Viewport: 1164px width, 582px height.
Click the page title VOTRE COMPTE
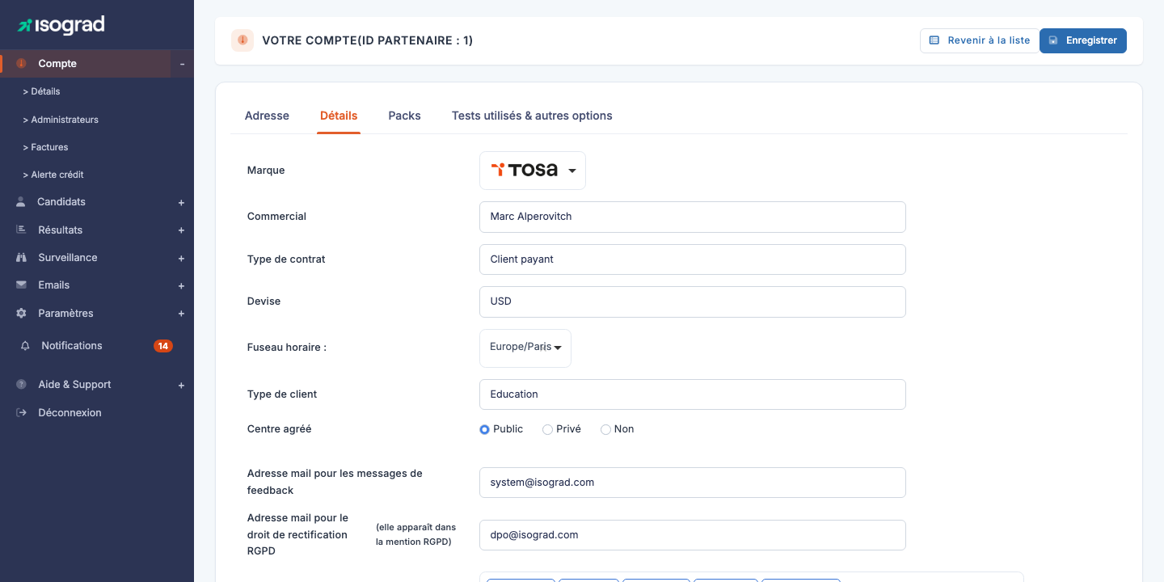(367, 40)
